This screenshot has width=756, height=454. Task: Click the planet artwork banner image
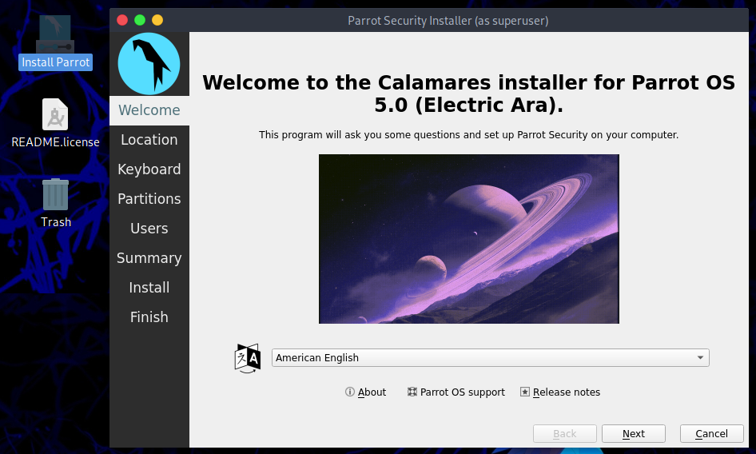468,239
